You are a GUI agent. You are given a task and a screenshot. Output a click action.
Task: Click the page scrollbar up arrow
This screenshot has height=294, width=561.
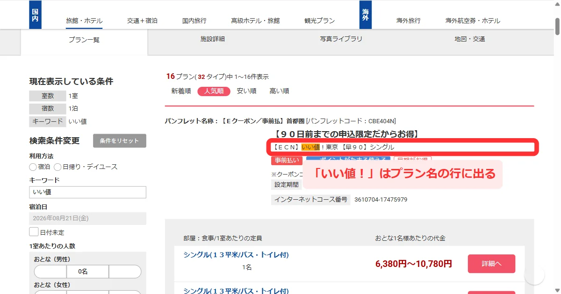[557, 4]
